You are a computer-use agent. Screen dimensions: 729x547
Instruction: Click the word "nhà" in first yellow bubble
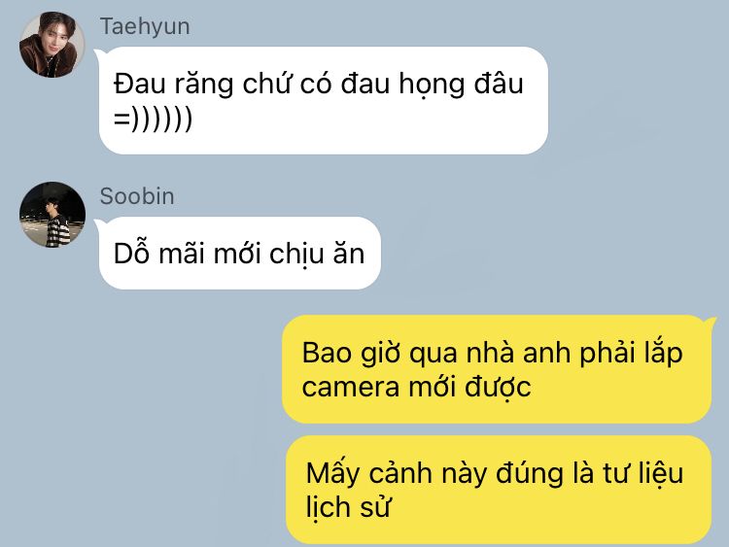tap(491, 353)
